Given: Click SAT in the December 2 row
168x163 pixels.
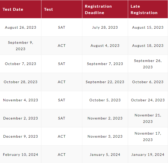Looking at the screenshot, I should 62,118.
